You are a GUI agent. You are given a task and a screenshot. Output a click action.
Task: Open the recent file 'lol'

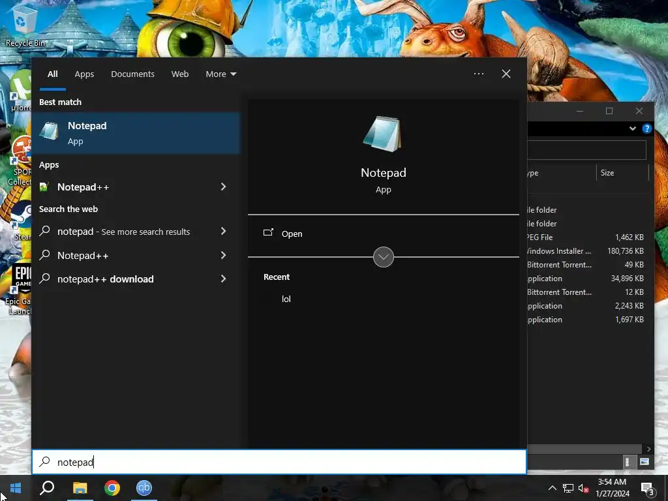tap(286, 299)
